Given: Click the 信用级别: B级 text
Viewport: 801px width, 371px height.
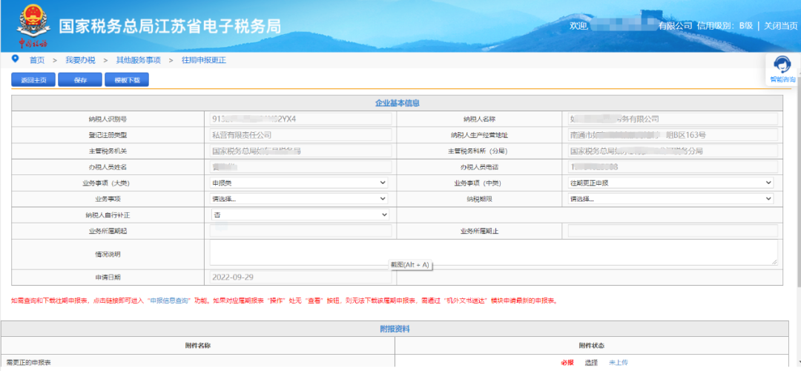Looking at the screenshot, I should click(x=725, y=25).
